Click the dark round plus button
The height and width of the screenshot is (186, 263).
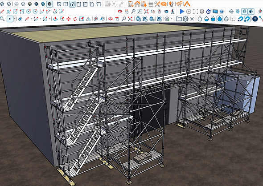click(x=255, y=19)
